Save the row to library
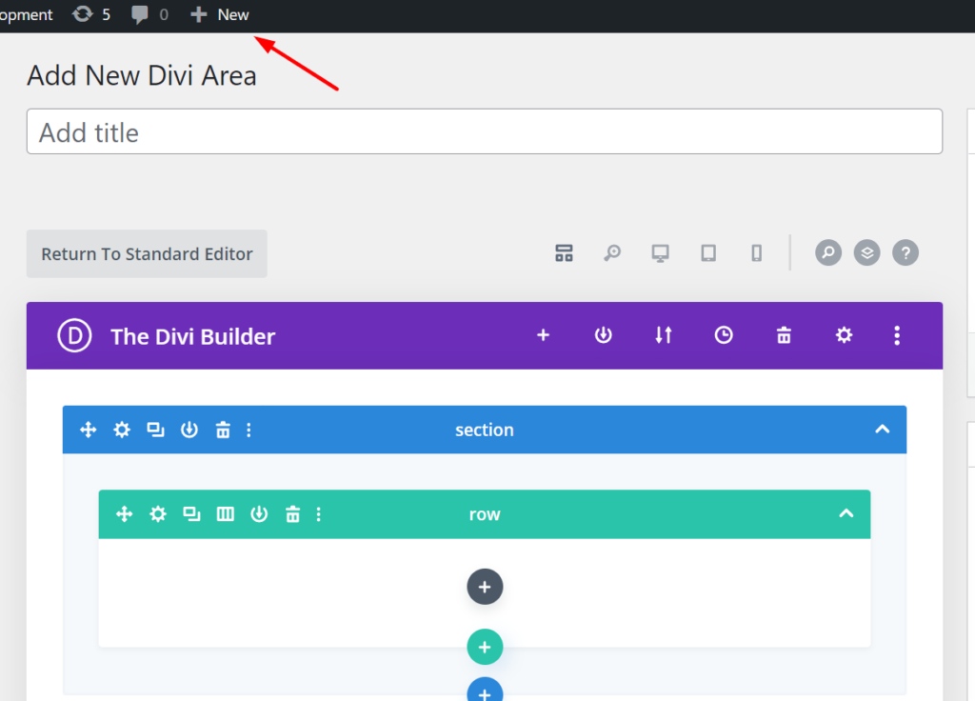The image size is (975, 701). point(259,514)
